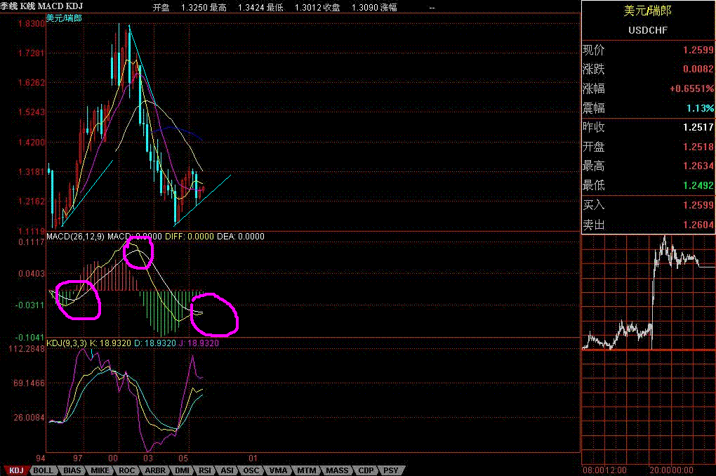Viewport: 716px width, 476px height.
Task: Click the 26.0084 KDJ axis label
Action: [29, 418]
